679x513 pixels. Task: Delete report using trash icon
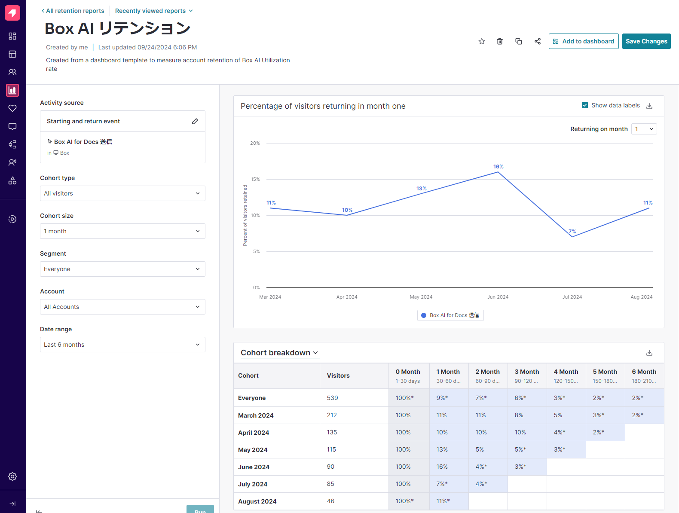tap(500, 41)
